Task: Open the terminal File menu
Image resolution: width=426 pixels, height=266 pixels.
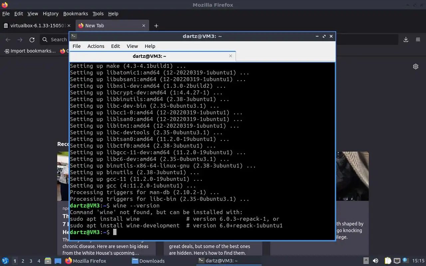Action: [x=77, y=46]
